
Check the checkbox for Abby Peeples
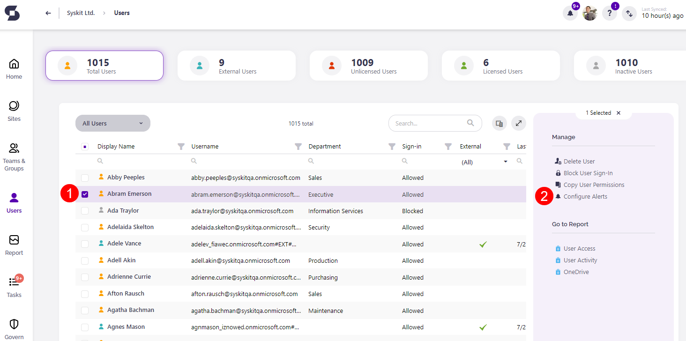coord(85,178)
